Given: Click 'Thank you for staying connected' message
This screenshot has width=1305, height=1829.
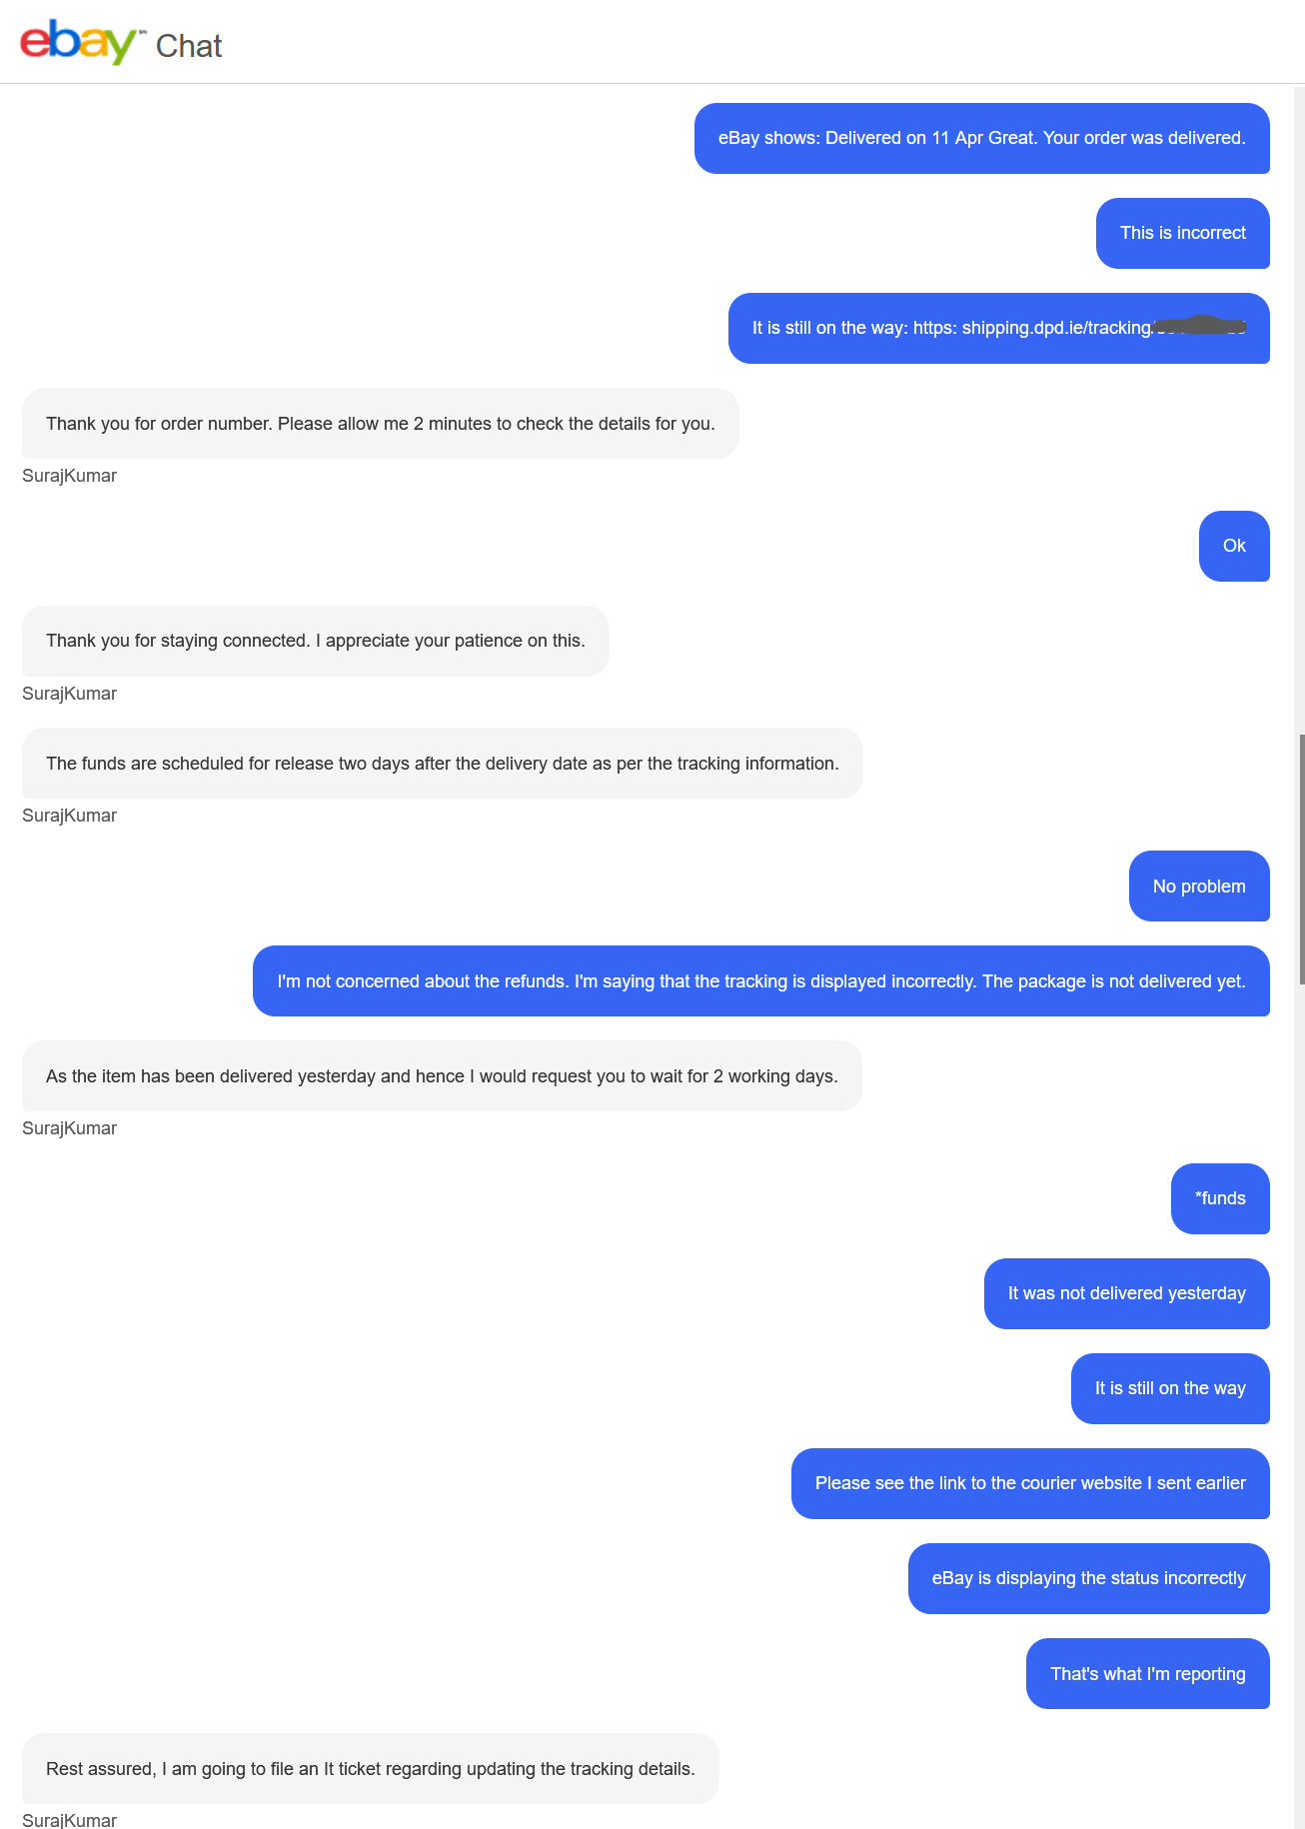Looking at the screenshot, I should coord(316,641).
